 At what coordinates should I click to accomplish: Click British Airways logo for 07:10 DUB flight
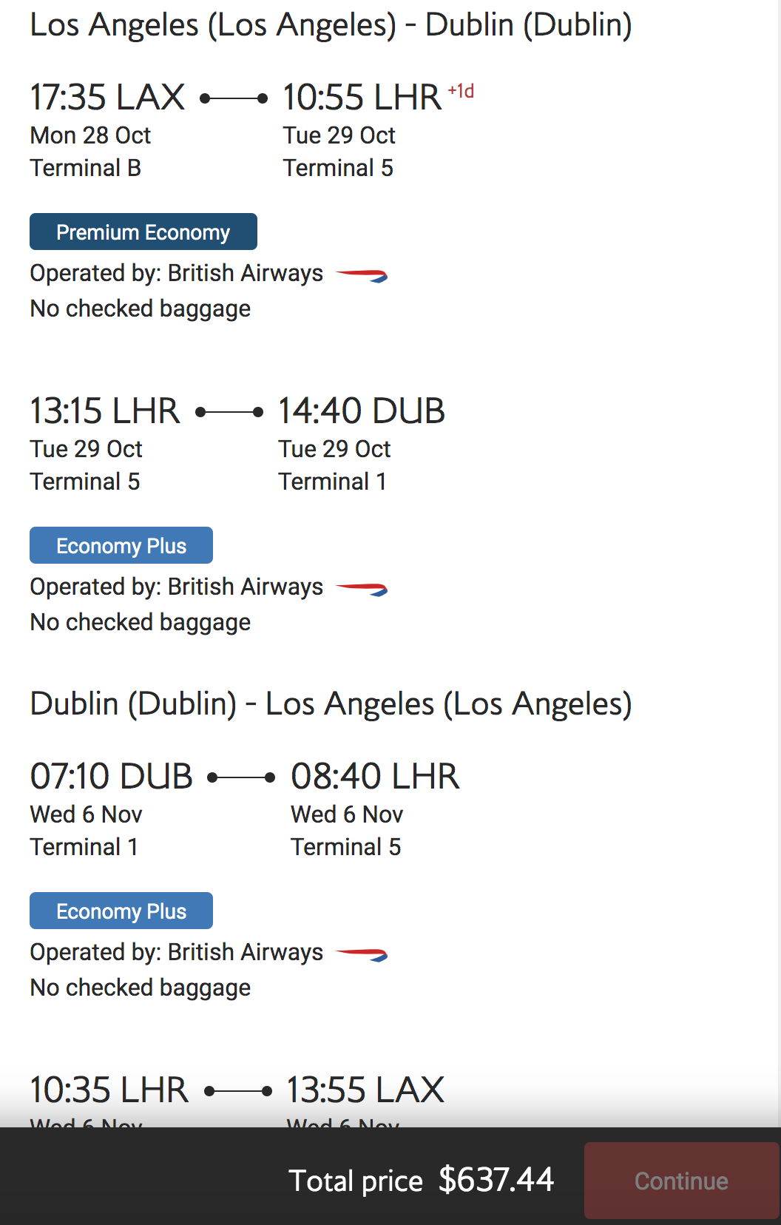point(362,955)
